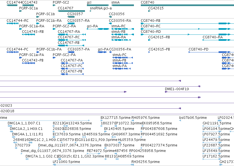Click the CG8740-RC transcript
The height and width of the screenshot is (166, 234).
pos(187,29)
